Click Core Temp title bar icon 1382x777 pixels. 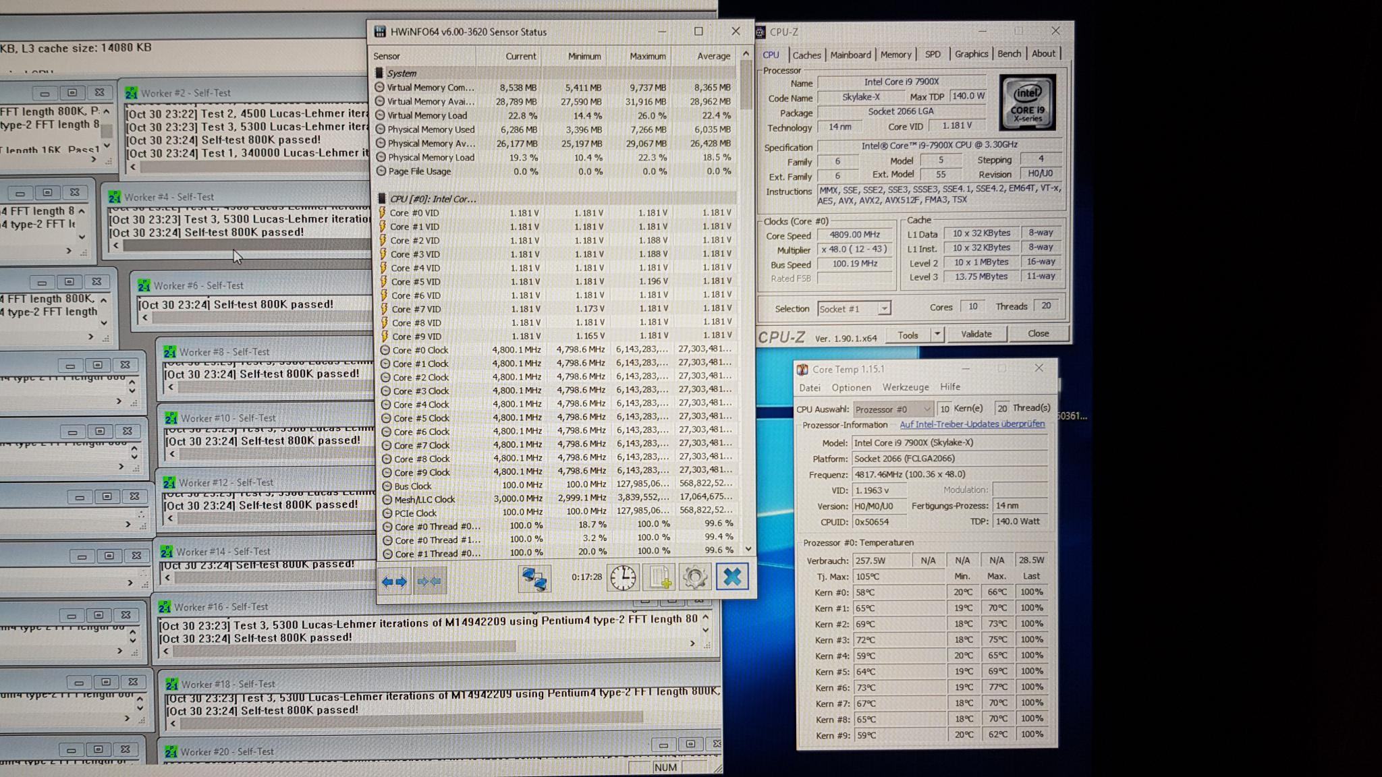[x=802, y=370]
